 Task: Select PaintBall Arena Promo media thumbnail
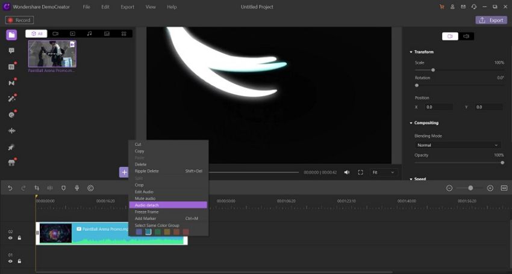52,53
